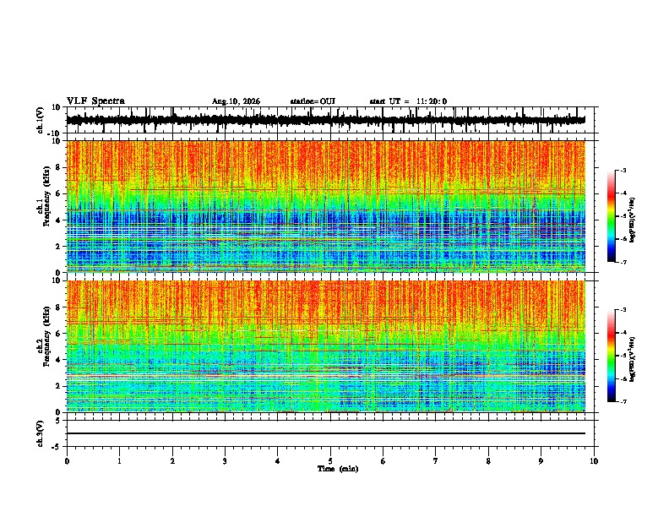Click the "ch.3(V)" axis label
669x517 pixels.
tap(41, 433)
